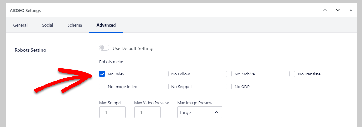The width and height of the screenshot is (362, 127).
Task: Check the No Archive option
Action: 229,74
